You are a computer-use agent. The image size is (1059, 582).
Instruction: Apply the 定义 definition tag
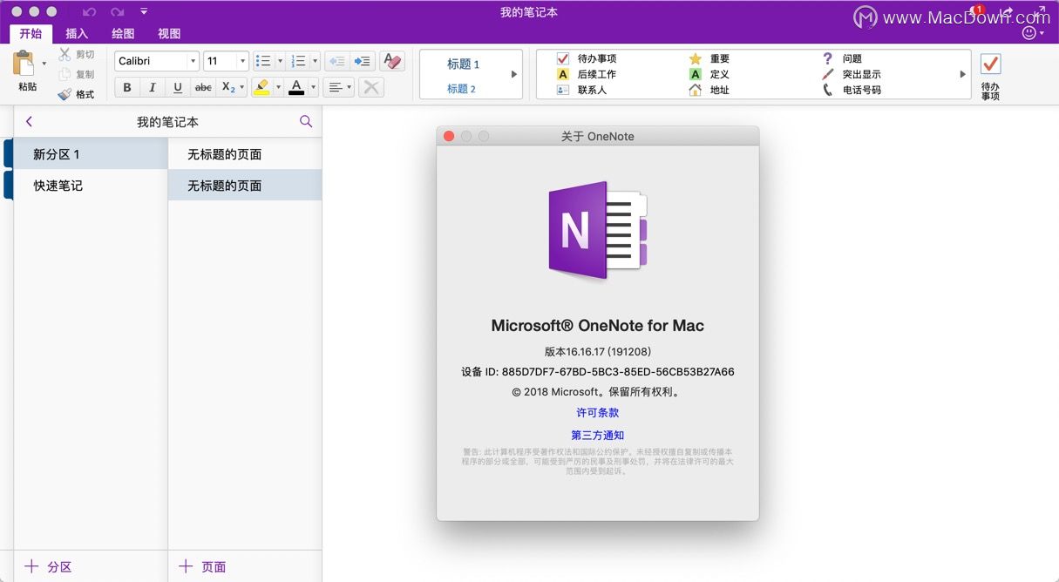[709, 74]
